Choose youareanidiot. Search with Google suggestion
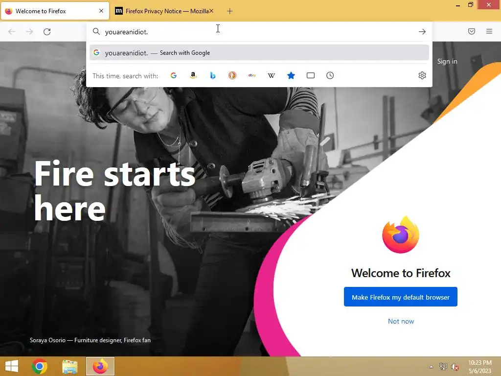501x376 pixels. 259,53
